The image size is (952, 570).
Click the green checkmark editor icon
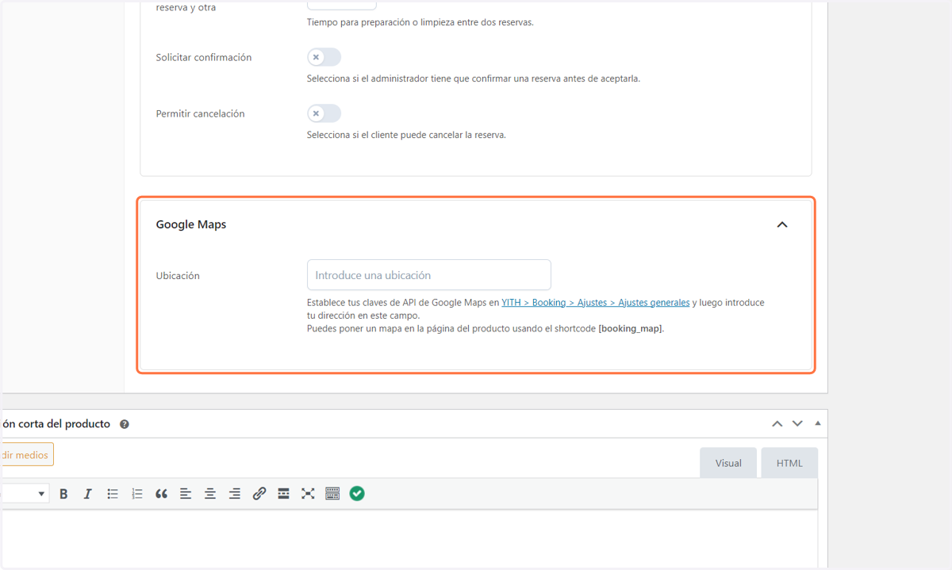click(x=357, y=494)
